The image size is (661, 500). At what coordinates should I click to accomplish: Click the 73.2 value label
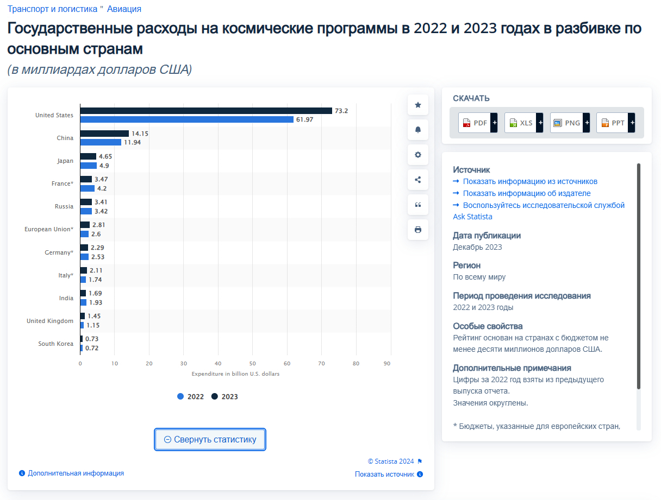341,111
